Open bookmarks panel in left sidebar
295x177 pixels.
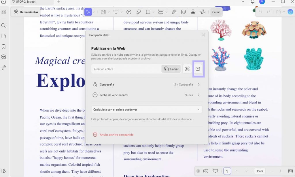(x=3, y=46)
